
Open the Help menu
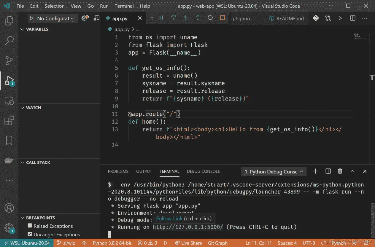[x=145, y=6]
